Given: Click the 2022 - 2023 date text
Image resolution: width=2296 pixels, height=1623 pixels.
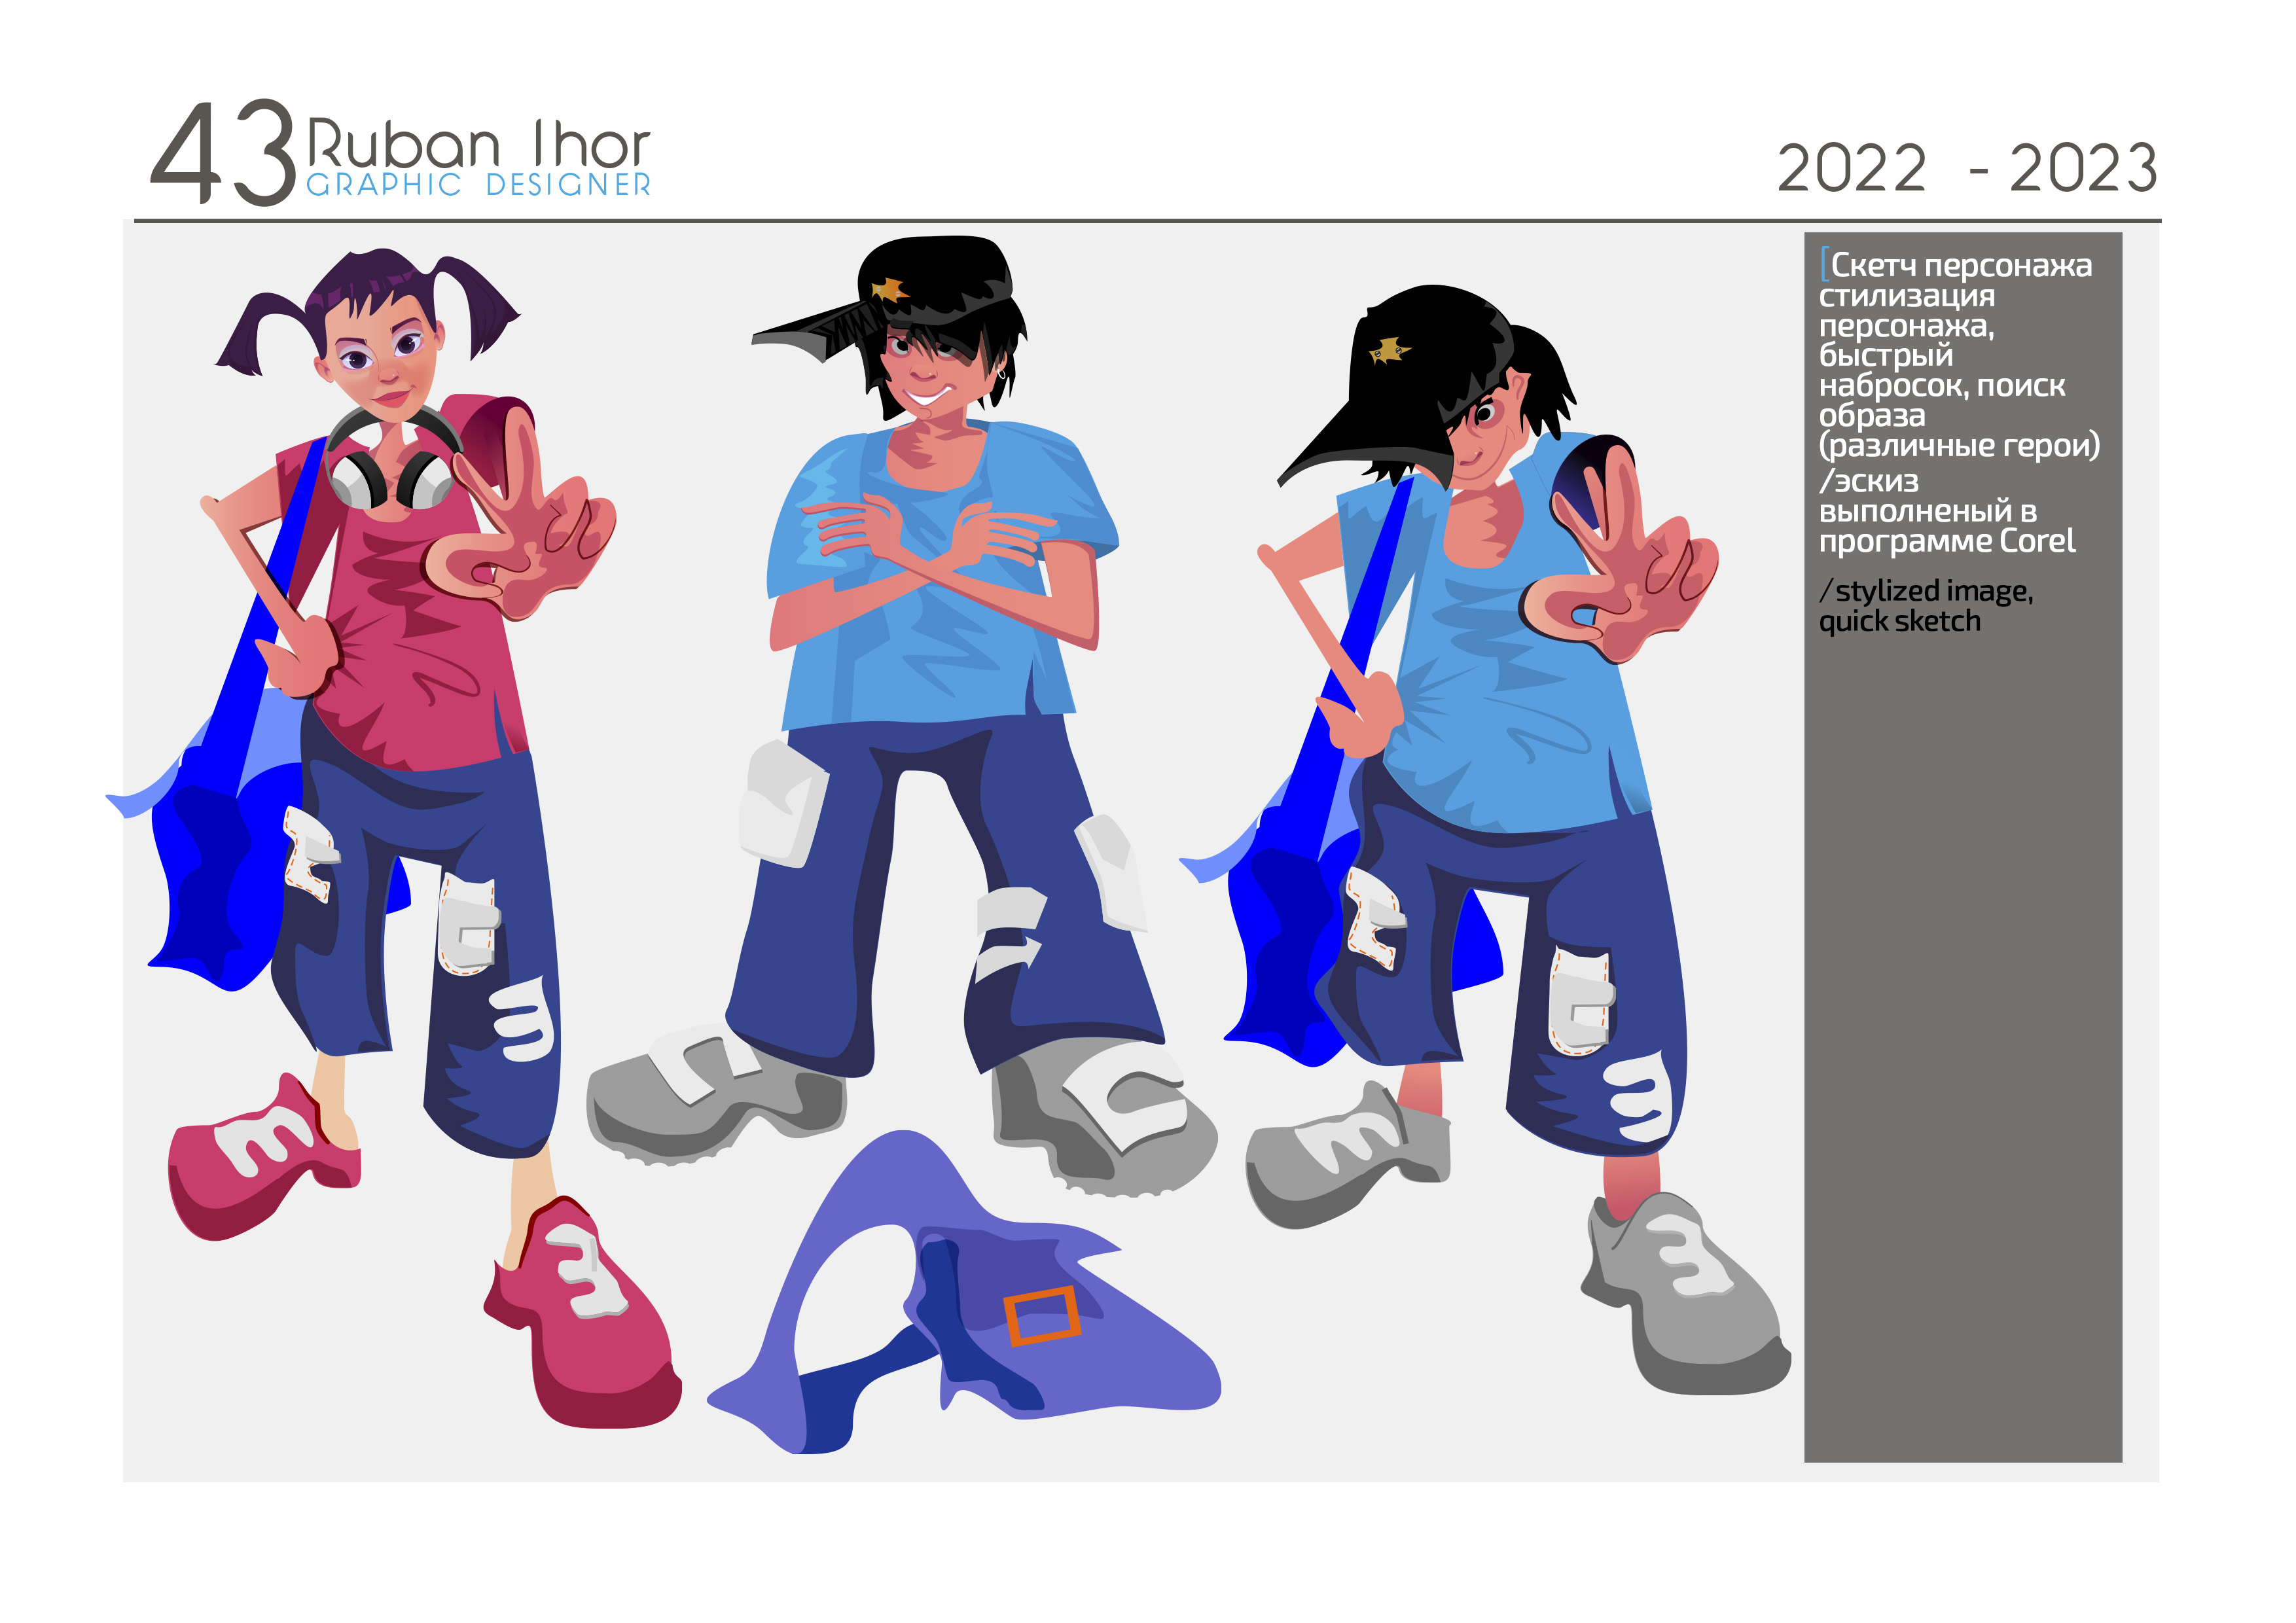Looking at the screenshot, I should click(1967, 168).
